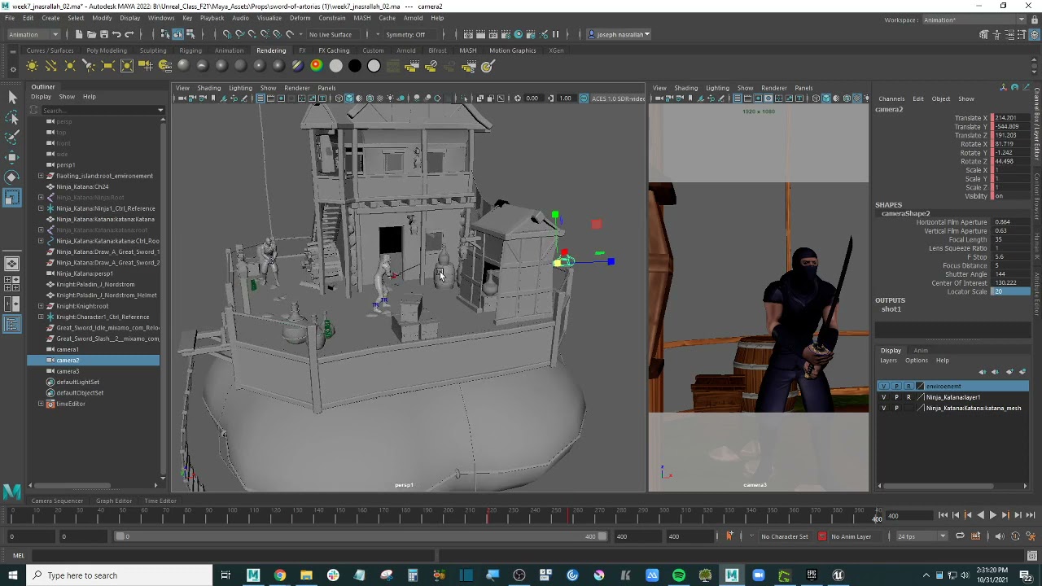Open the Outliner toggle in quick layout
The image size is (1042, 586).
pyautogui.click(x=12, y=325)
